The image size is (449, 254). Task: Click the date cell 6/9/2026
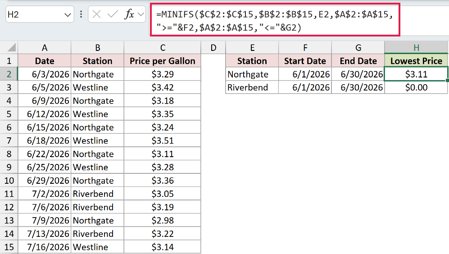[45, 100]
